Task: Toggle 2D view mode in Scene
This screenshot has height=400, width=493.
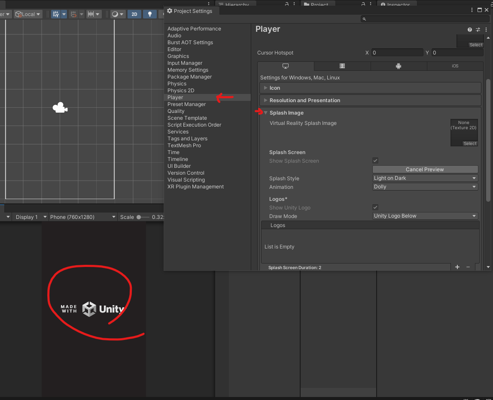Action: tap(134, 14)
